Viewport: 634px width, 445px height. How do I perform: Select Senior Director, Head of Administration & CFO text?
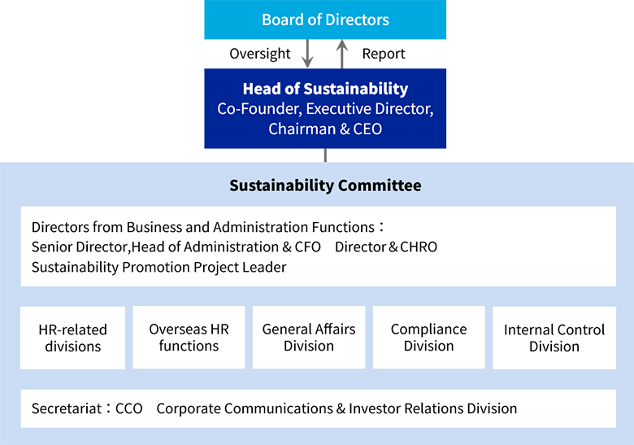(176, 246)
